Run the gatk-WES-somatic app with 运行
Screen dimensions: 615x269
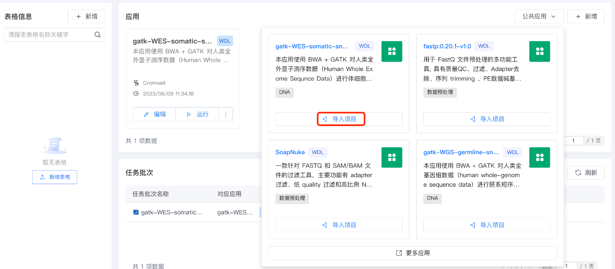click(x=197, y=114)
